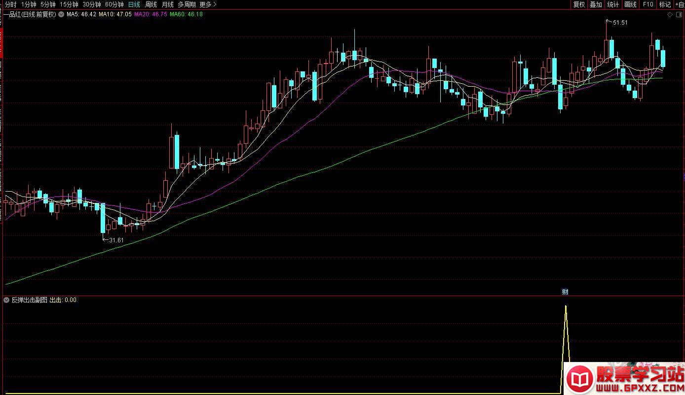The height and width of the screenshot is (395, 685).
Task: Click the 51.51 high price marker
Action: click(619, 22)
